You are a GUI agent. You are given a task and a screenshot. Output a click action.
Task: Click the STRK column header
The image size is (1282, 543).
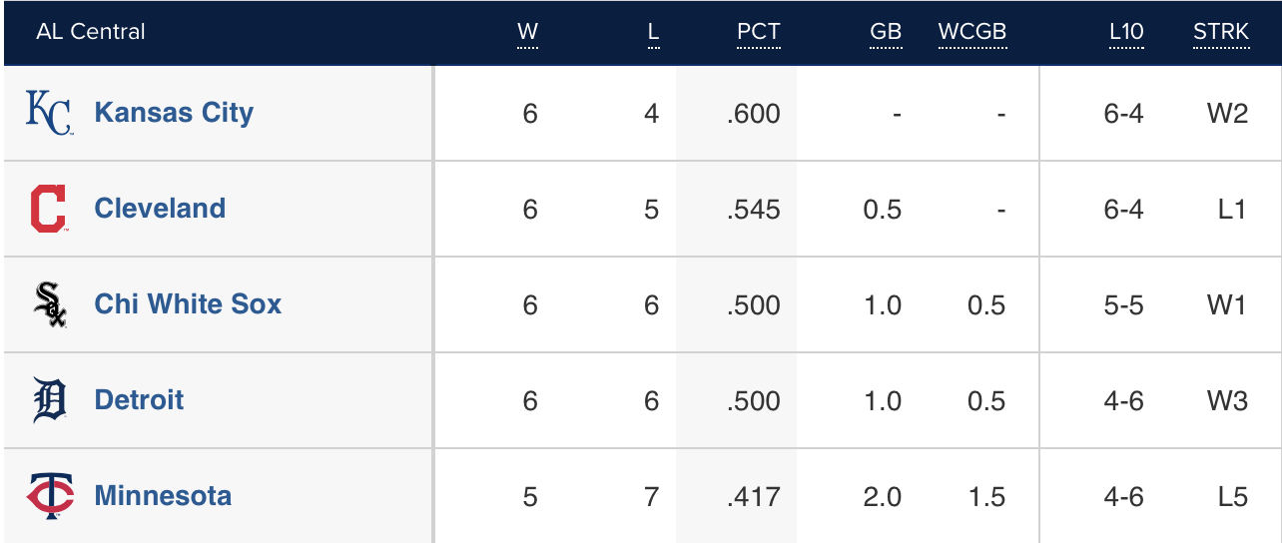click(x=1220, y=32)
